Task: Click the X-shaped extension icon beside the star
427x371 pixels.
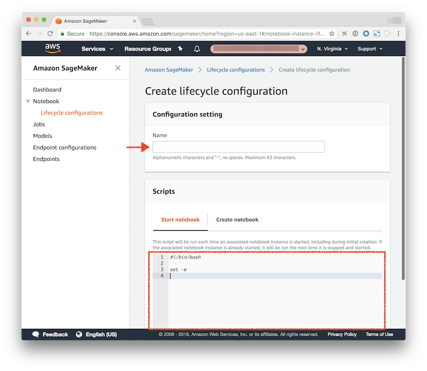Action: pyautogui.click(x=344, y=34)
